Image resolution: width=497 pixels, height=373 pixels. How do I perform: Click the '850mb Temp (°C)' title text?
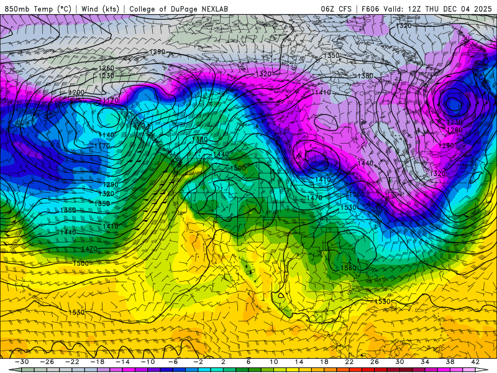point(38,9)
